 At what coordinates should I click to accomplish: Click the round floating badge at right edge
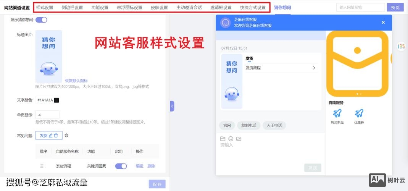pyautogui.click(x=401, y=46)
